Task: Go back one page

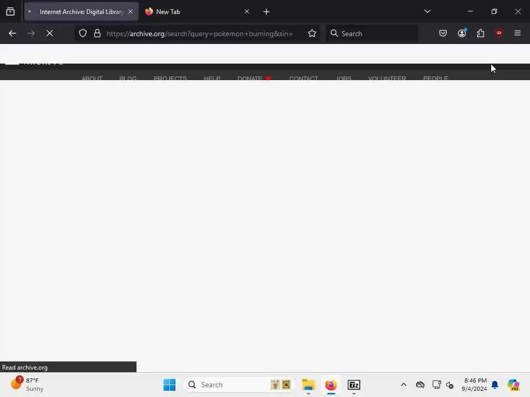Action: click(12, 34)
